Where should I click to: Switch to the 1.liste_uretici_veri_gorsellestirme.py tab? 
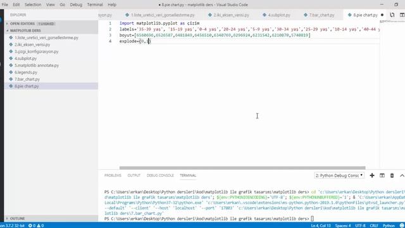[x=160, y=15]
